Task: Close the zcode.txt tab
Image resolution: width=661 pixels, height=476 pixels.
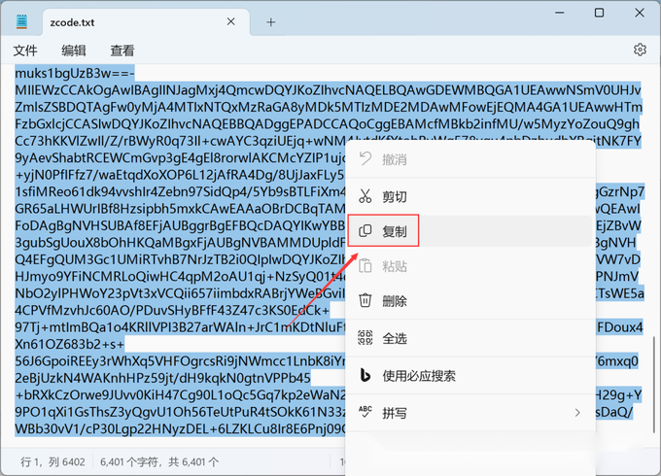Action: 231,21
